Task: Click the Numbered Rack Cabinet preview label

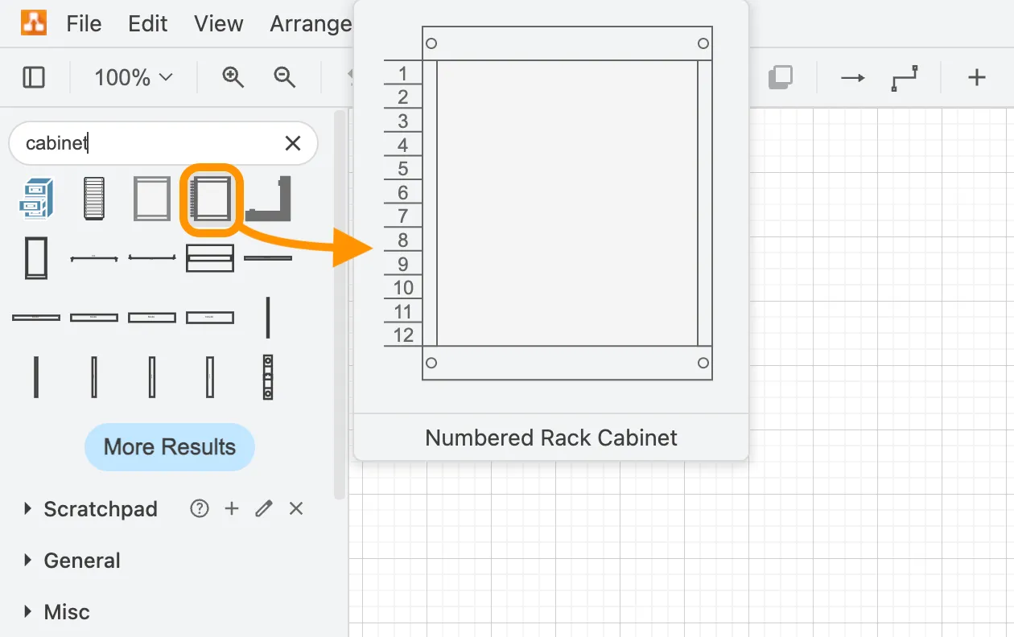Action: coord(551,438)
